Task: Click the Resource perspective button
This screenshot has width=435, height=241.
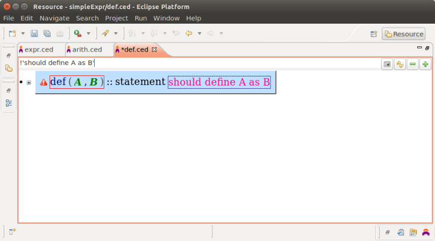Action: [x=403, y=34]
